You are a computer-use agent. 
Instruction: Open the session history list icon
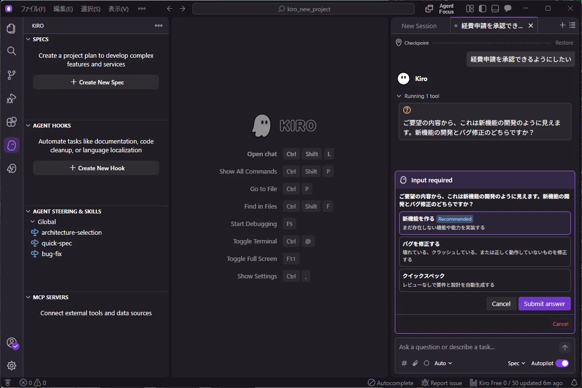pos(572,25)
